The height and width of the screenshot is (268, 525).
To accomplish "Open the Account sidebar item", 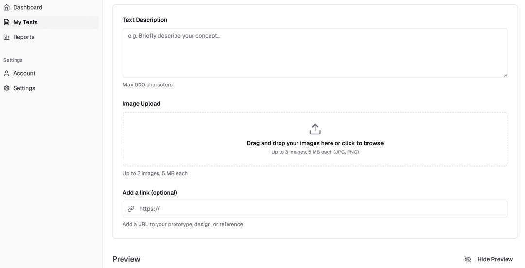I will pyautogui.click(x=24, y=73).
